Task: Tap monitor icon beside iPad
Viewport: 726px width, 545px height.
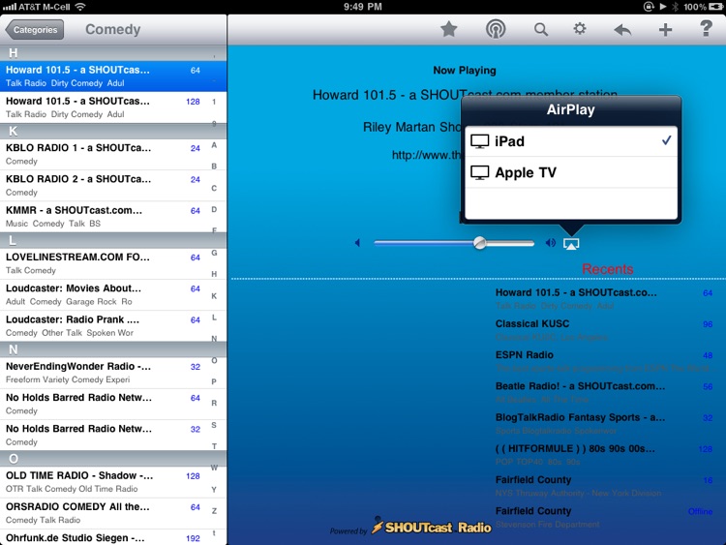Action: click(x=480, y=141)
